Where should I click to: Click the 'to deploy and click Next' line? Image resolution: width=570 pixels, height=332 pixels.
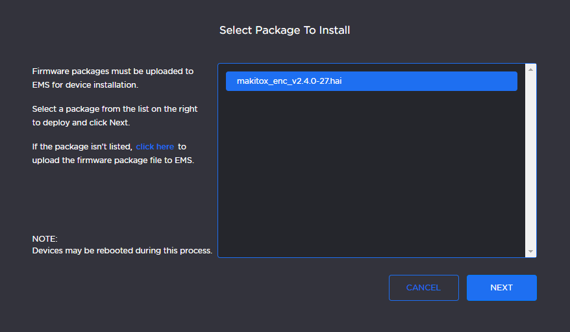point(82,122)
